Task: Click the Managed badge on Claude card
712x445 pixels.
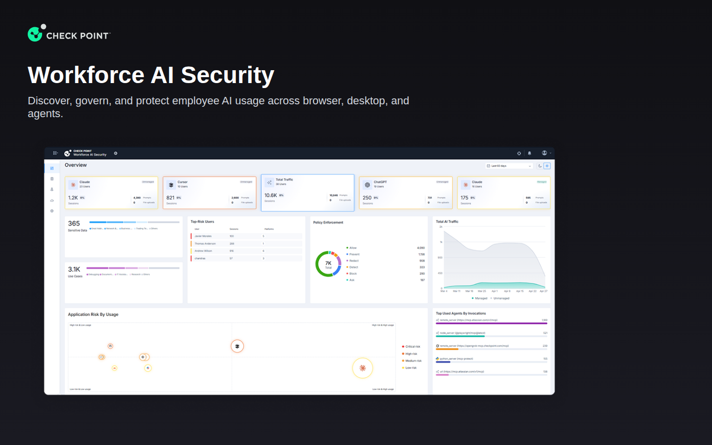Action: tap(542, 182)
